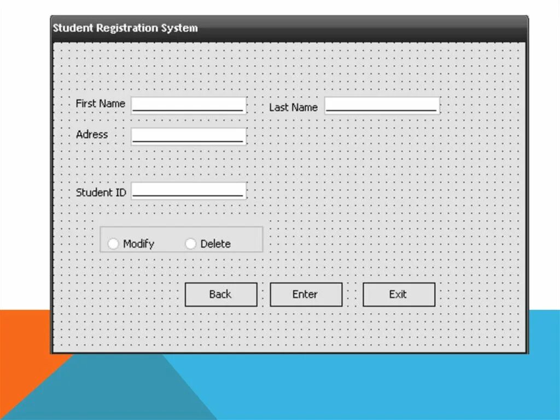560x420 pixels.
Task: Click the 'Last Name' label
Action: point(293,107)
